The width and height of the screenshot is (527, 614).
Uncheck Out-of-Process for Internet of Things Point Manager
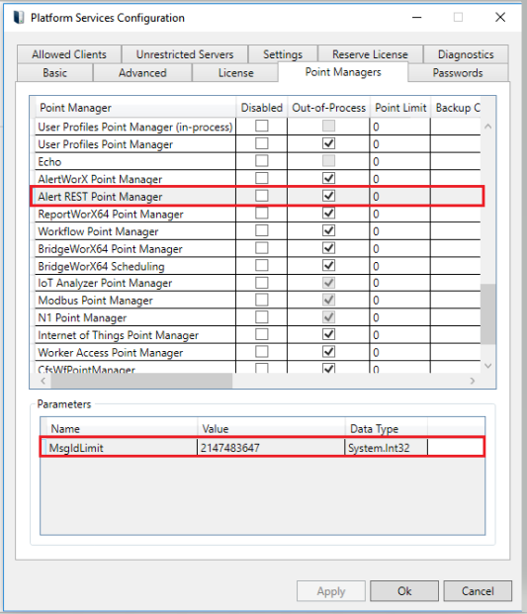click(328, 334)
